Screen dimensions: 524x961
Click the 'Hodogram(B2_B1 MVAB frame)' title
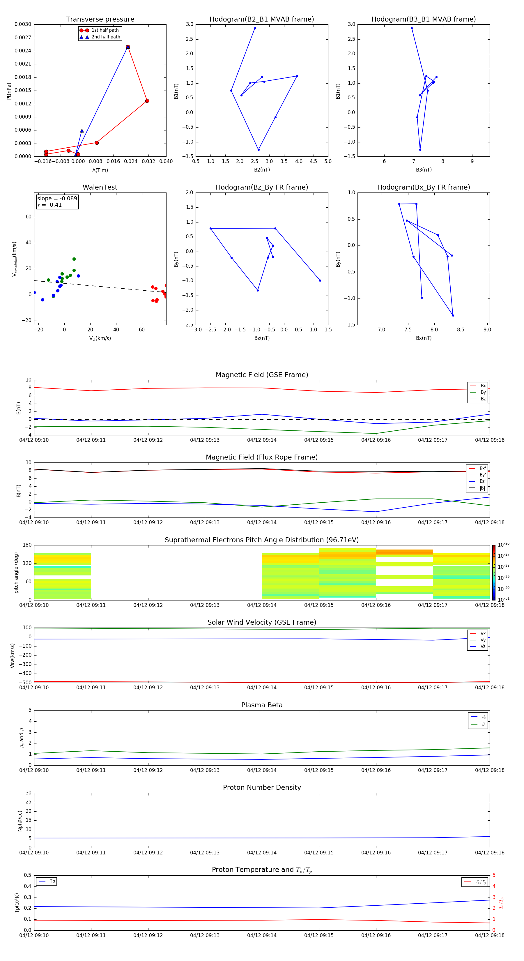coord(262,20)
